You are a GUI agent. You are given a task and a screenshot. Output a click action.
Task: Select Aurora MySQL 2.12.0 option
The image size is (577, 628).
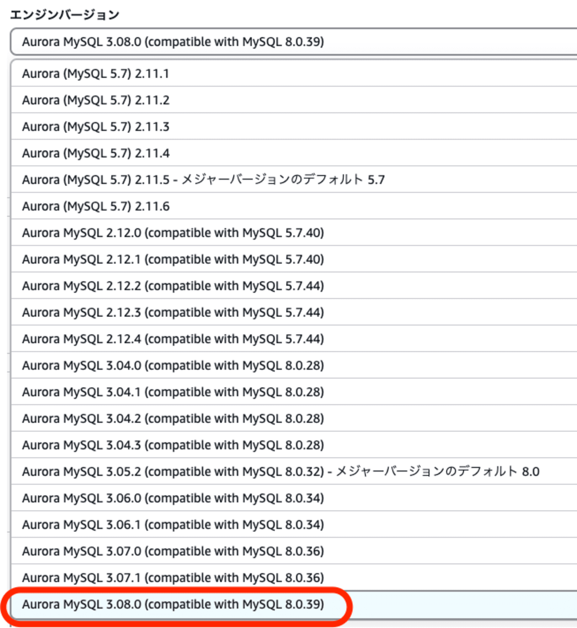click(294, 233)
